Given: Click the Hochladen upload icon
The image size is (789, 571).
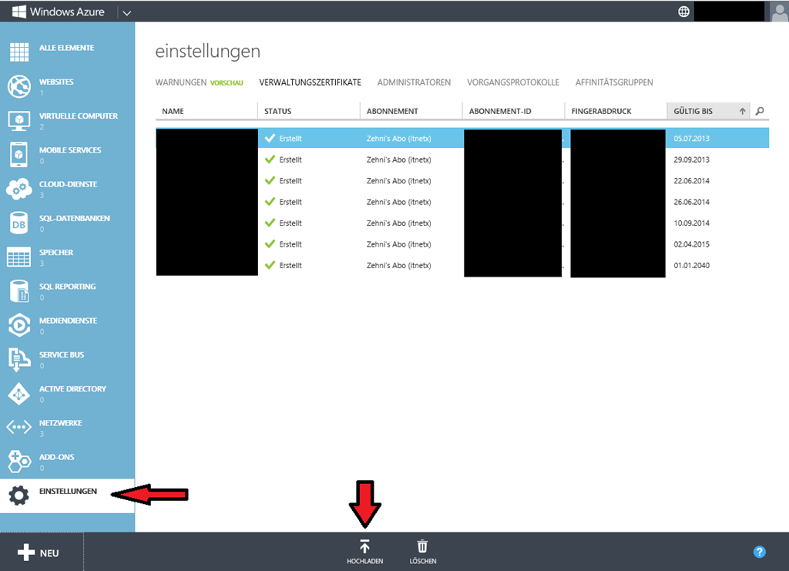Looking at the screenshot, I should pos(364,546).
